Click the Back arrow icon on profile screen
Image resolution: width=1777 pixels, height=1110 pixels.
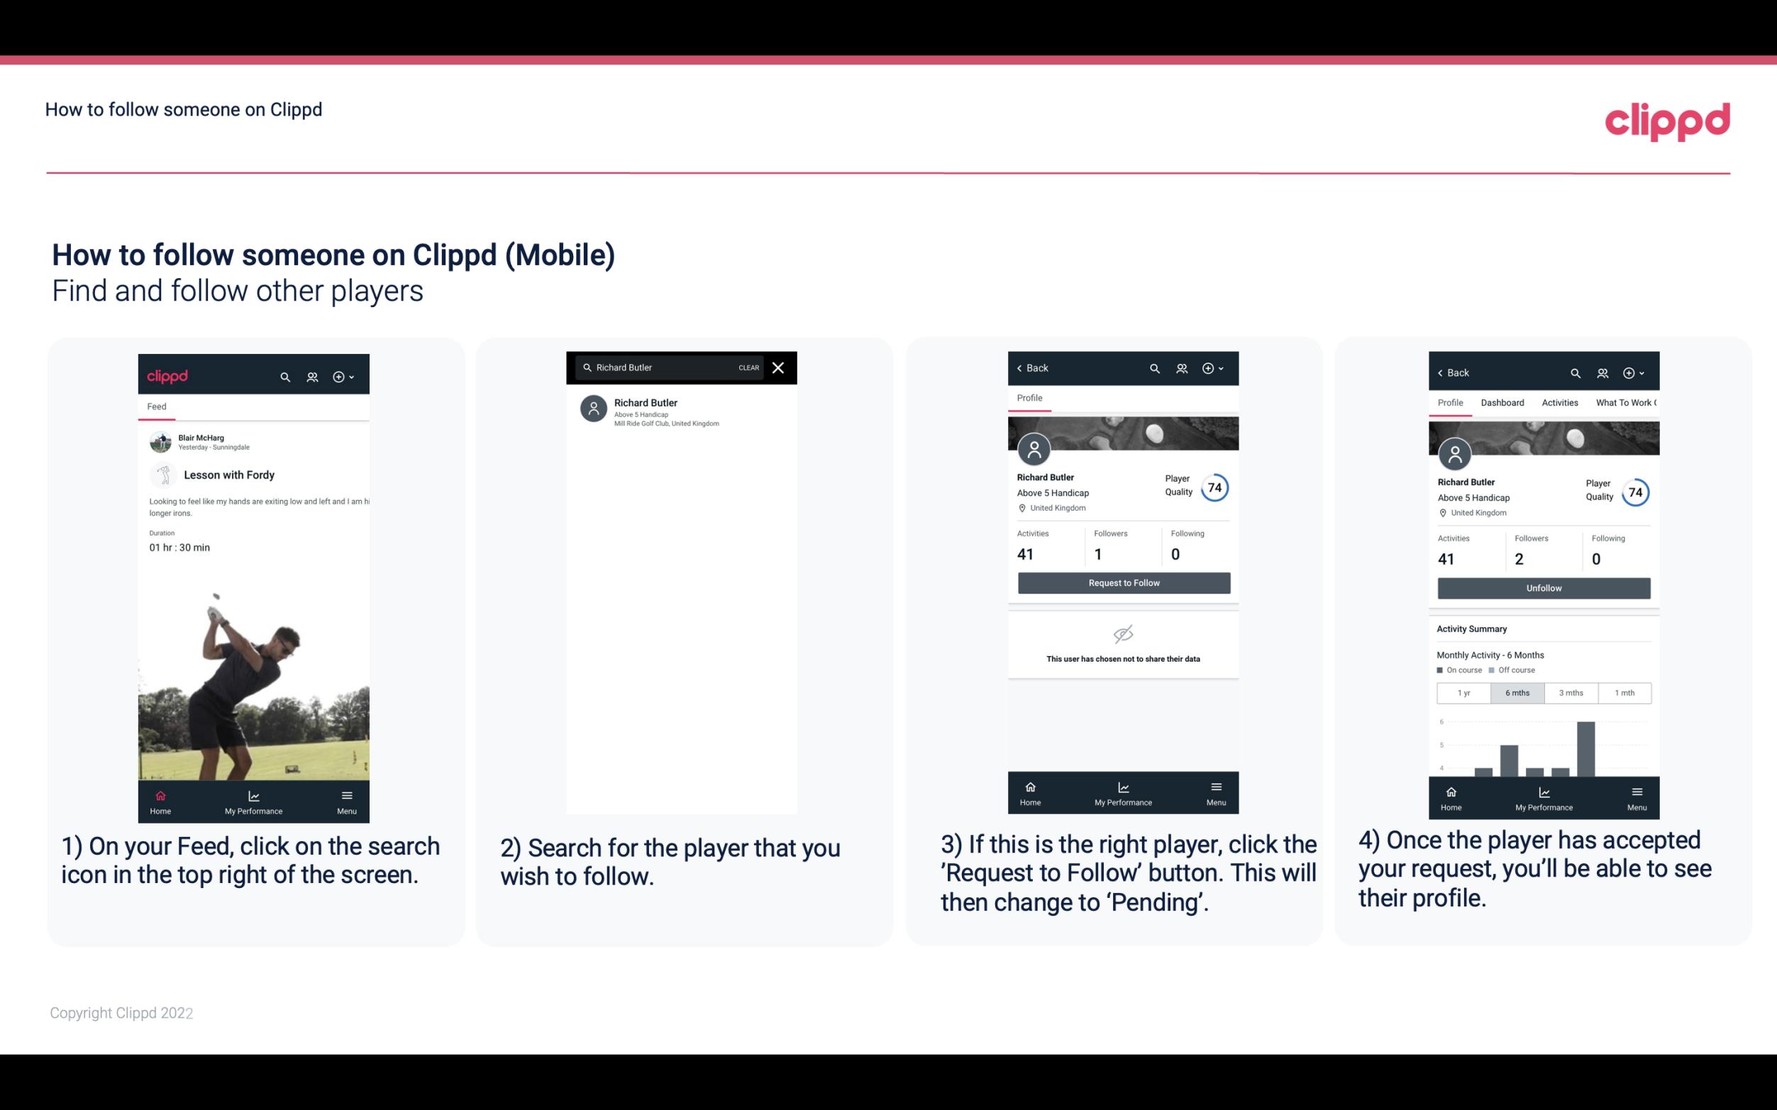pyautogui.click(x=1022, y=367)
